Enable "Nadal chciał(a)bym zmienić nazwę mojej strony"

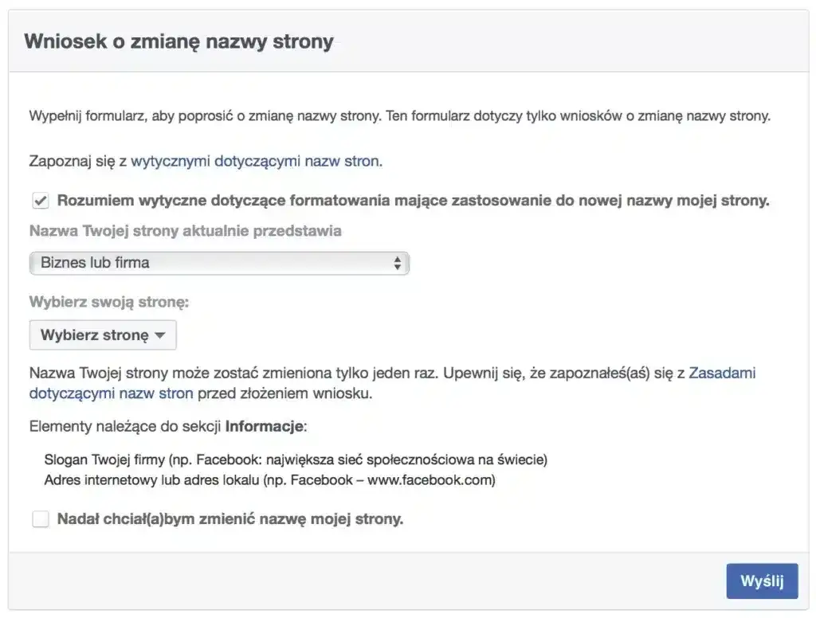(x=40, y=518)
